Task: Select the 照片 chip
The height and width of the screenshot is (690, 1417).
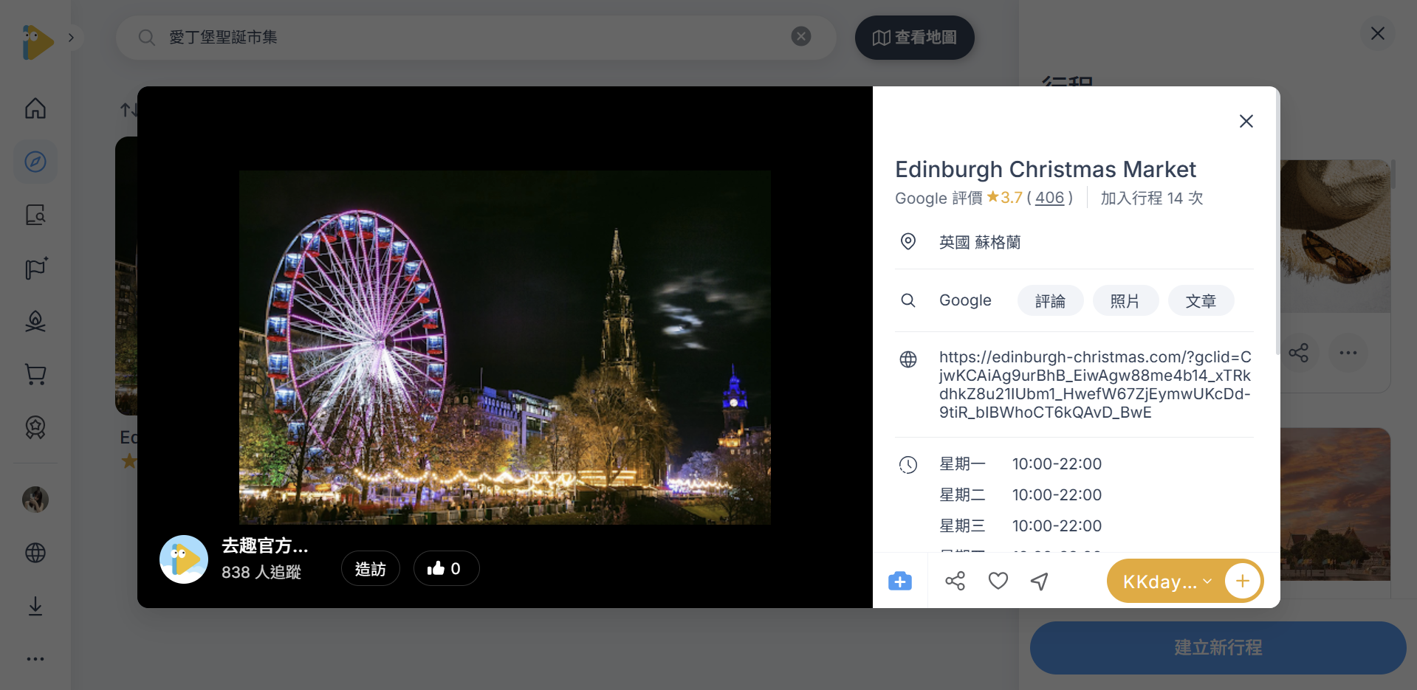Action: click(x=1125, y=301)
